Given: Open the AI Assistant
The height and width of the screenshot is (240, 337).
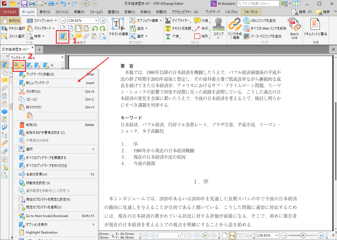Looking at the screenshot, I should tap(222, 4).
